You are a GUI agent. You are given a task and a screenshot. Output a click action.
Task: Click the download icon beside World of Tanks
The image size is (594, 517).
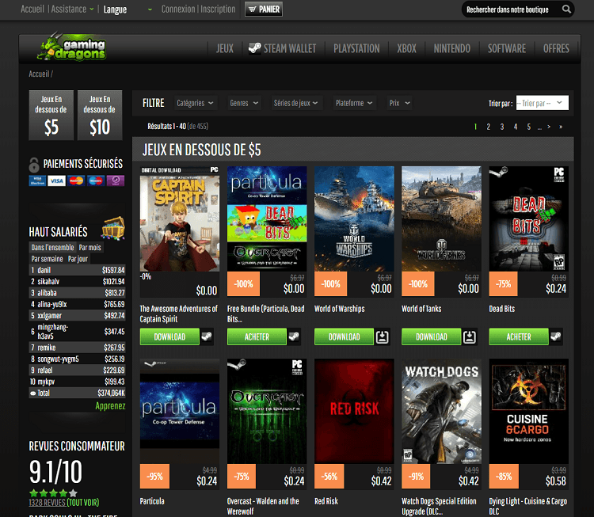pyautogui.click(x=470, y=336)
